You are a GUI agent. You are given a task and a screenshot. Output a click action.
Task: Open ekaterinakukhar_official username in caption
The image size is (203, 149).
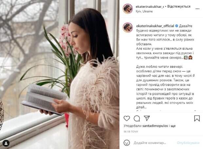pos(155,26)
